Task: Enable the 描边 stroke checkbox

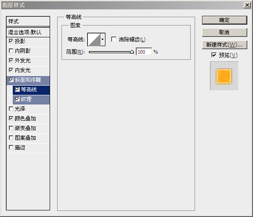Action: tap(11, 148)
